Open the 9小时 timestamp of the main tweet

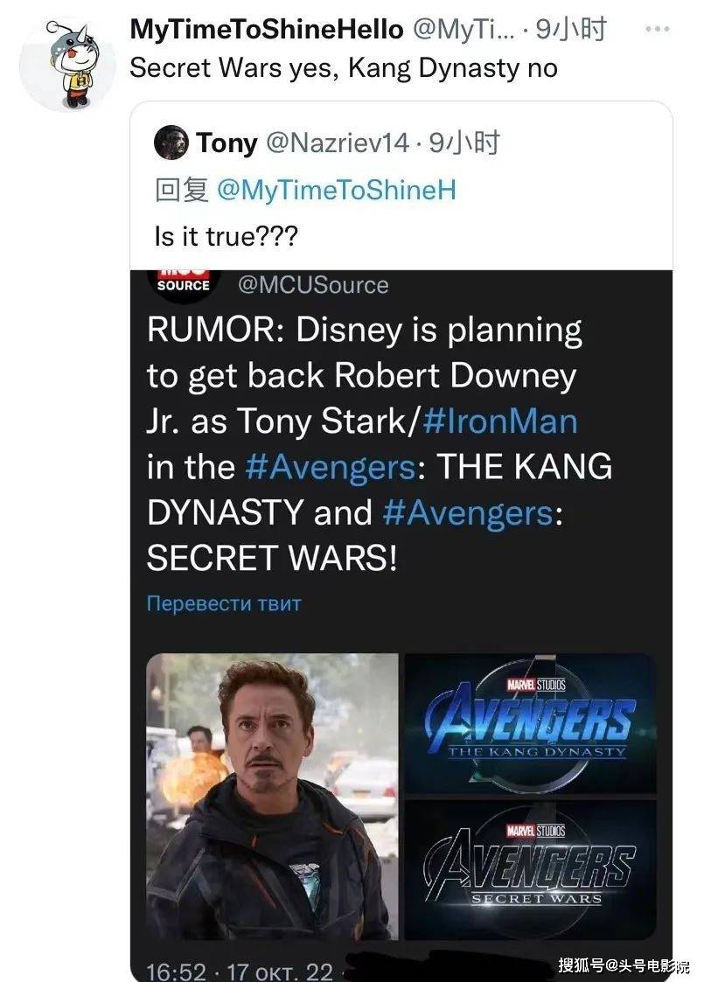(x=571, y=30)
